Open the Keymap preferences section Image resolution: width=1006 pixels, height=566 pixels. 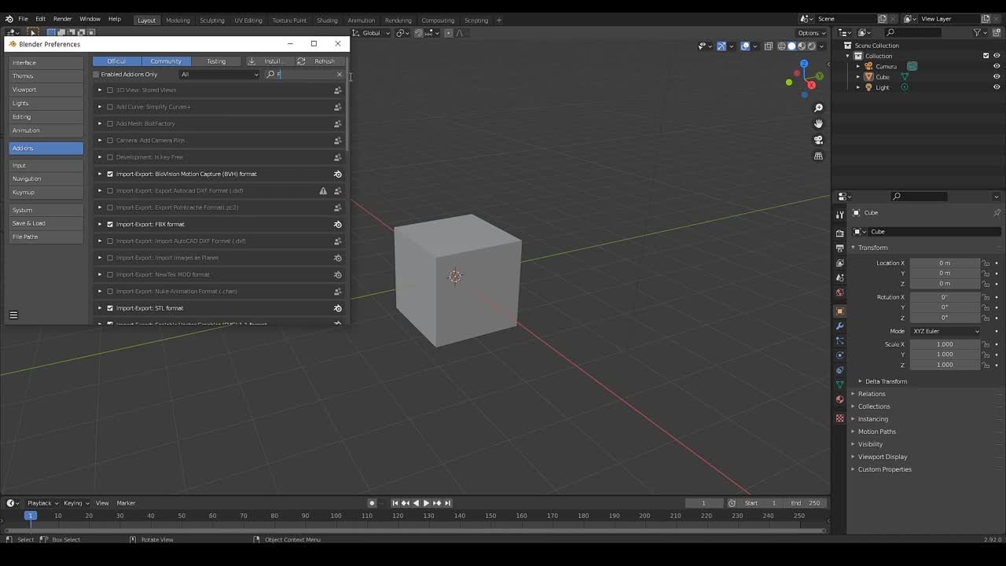(46, 192)
